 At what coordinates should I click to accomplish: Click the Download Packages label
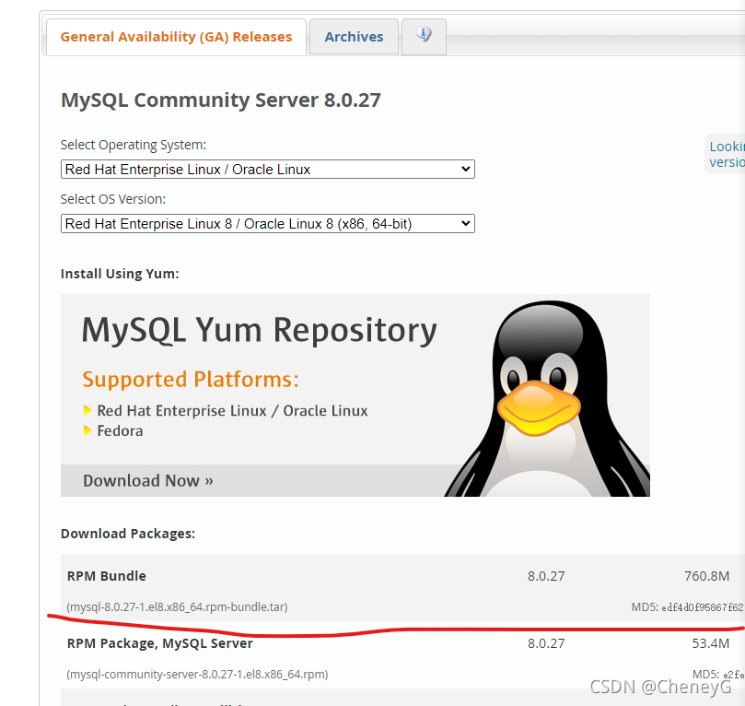128,534
